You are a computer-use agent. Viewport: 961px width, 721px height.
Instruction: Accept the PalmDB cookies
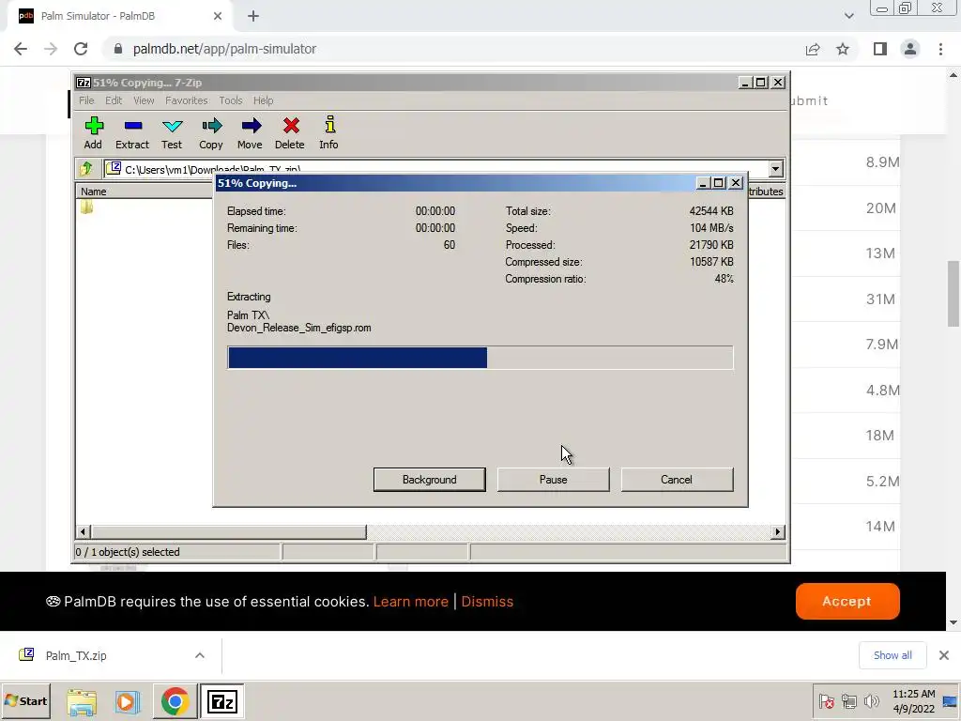847,601
